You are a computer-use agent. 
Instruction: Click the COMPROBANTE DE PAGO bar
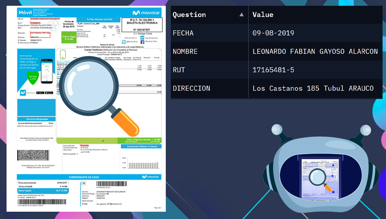89,177
